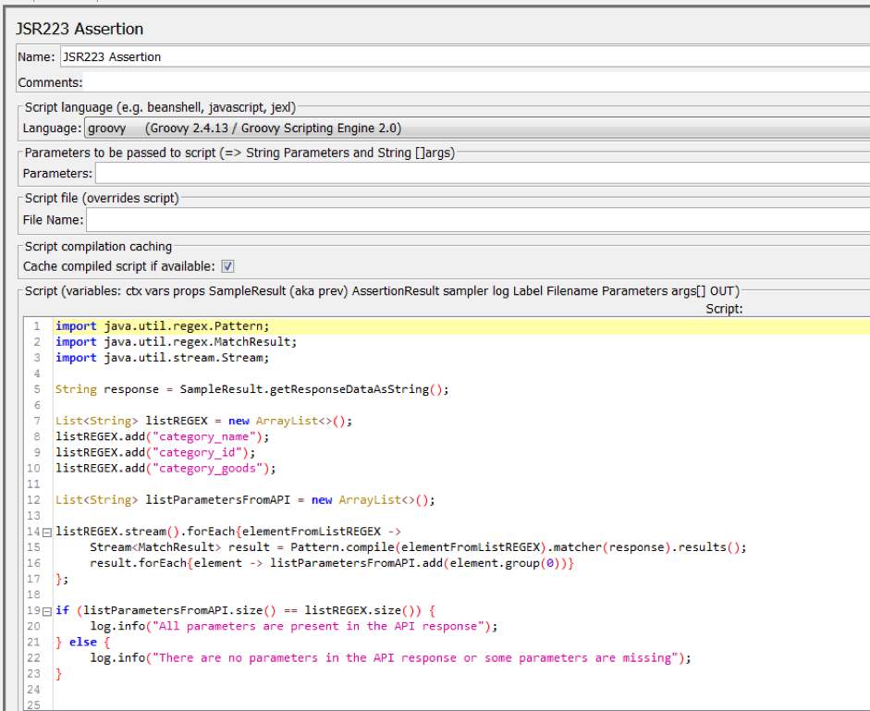Click line 1 importing java.util.regex.Pattern
The image size is (870, 711).
click(162, 325)
